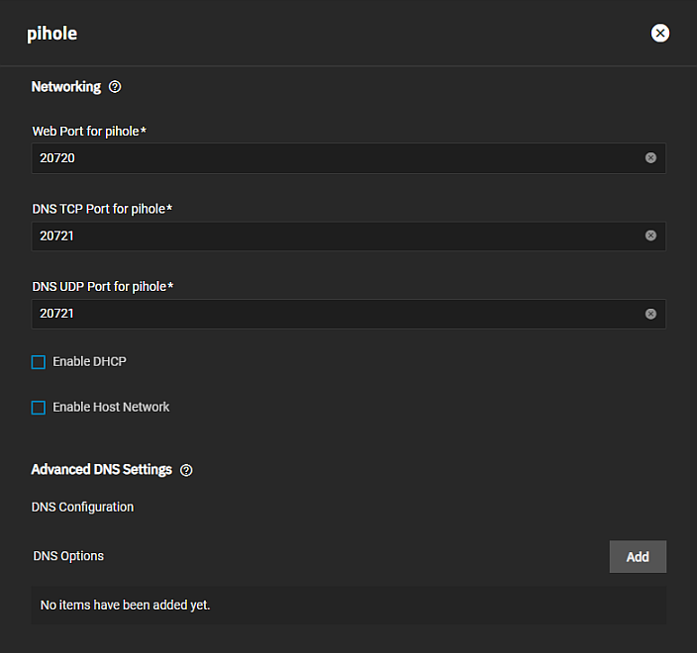The height and width of the screenshot is (653, 697).
Task: Open the Networking help tooltip icon
Action: click(x=115, y=87)
